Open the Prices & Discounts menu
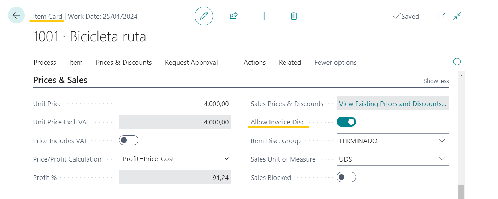Image resolution: width=498 pixels, height=199 pixels. pos(124,62)
